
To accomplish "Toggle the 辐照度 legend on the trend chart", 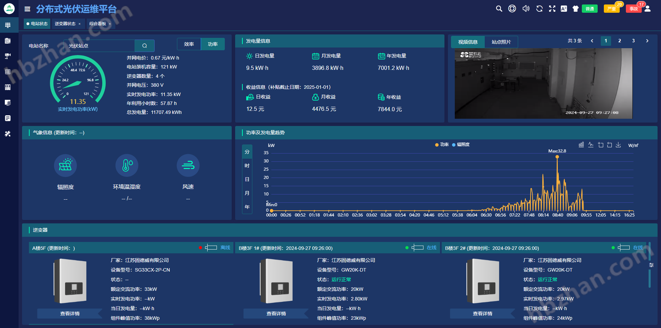I will tap(463, 145).
